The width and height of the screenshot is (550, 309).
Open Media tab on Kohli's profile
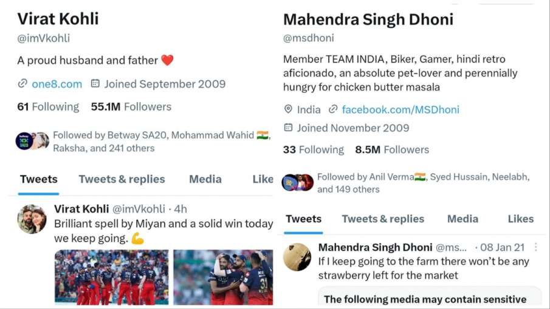pyautogui.click(x=205, y=179)
